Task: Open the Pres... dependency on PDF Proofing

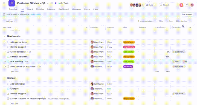Action: pos(176,62)
